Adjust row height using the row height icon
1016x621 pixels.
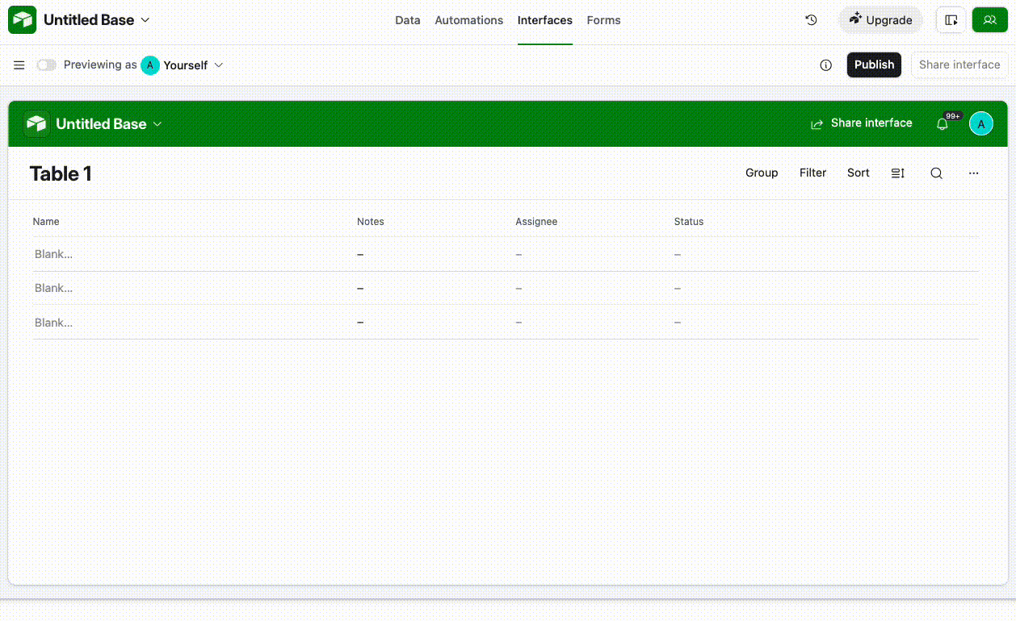tap(897, 173)
